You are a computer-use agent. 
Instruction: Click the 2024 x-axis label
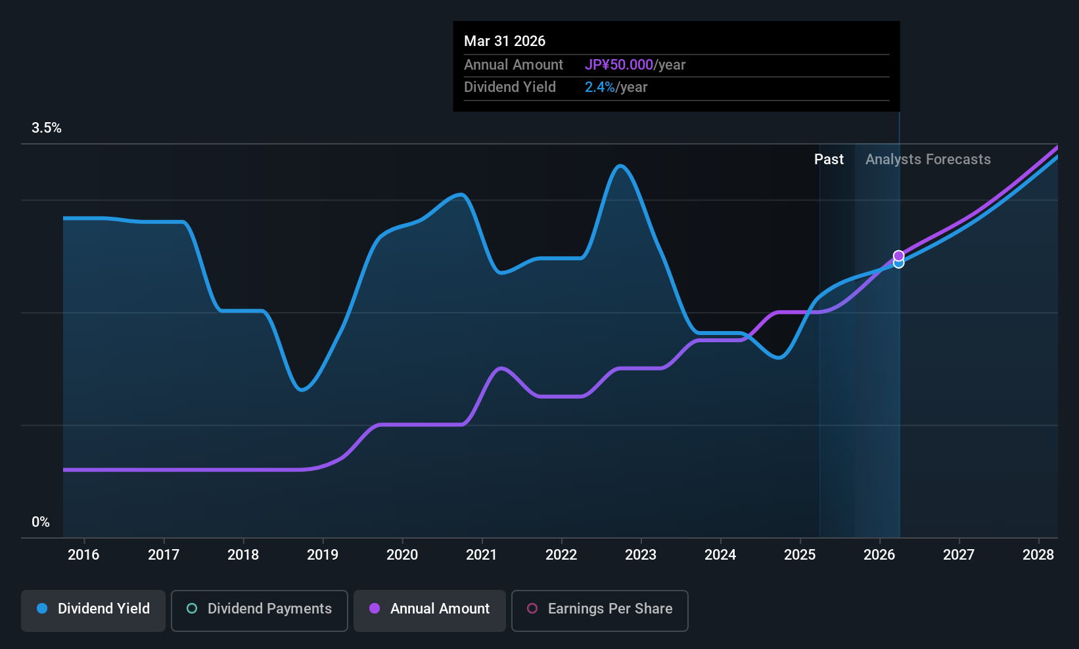click(720, 555)
